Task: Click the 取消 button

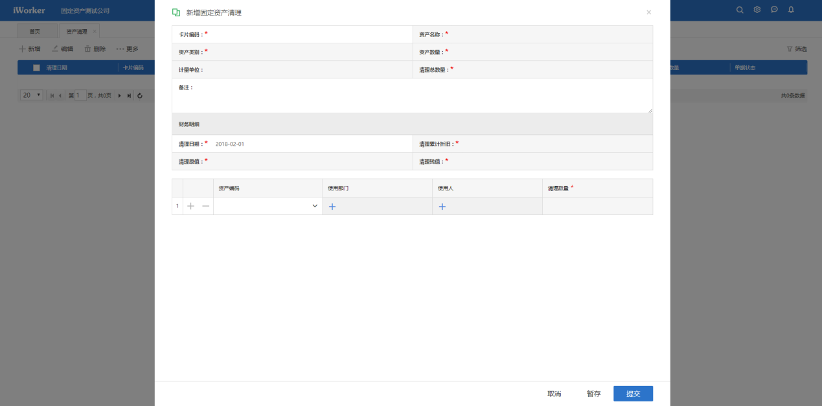Action: coord(554,394)
